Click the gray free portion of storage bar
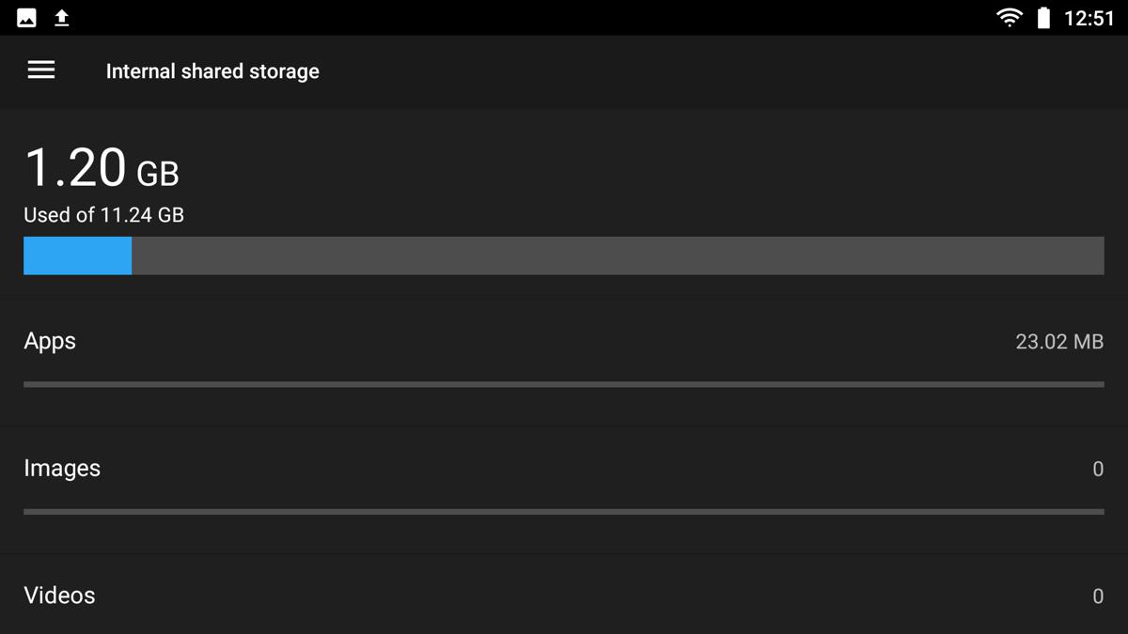The height and width of the screenshot is (634, 1128). click(x=618, y=255)
